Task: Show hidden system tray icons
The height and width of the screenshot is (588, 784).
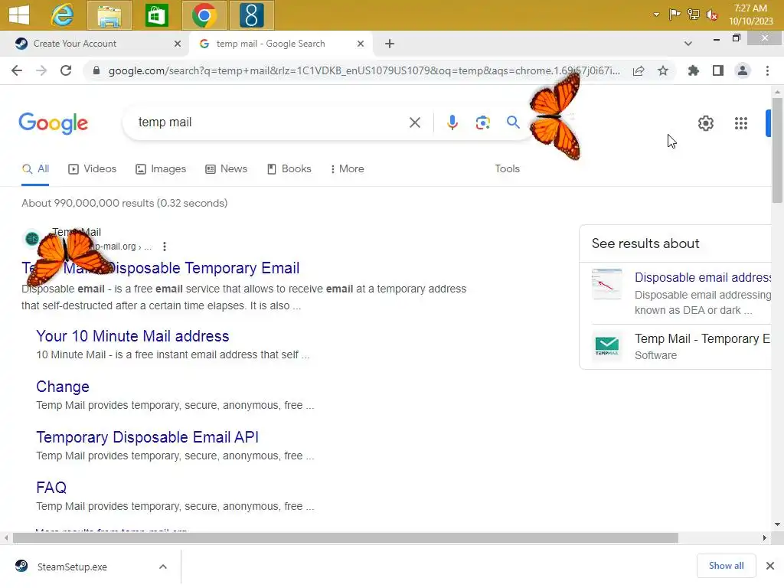Action: pyautogui.click(x=656, y=15)
